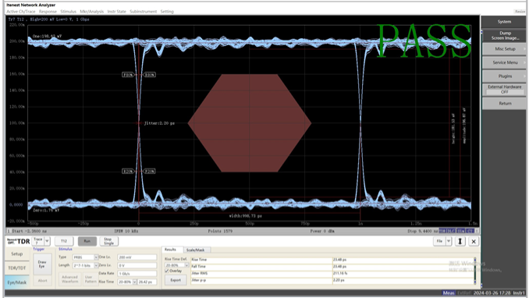Click the Instr1 label in status bar
This screenshot has width=529, height=298.
[x=519, y=293]
